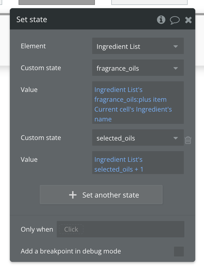Click 'Ingredient List's fragrance_oils:plus item' expression text
This screenshot has width=204, height=269.
coord(130,95)
